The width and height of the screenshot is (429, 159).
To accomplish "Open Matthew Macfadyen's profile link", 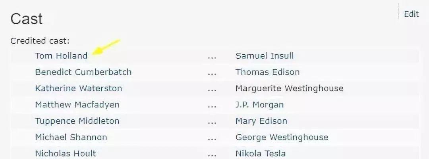I will click(77, 105).
